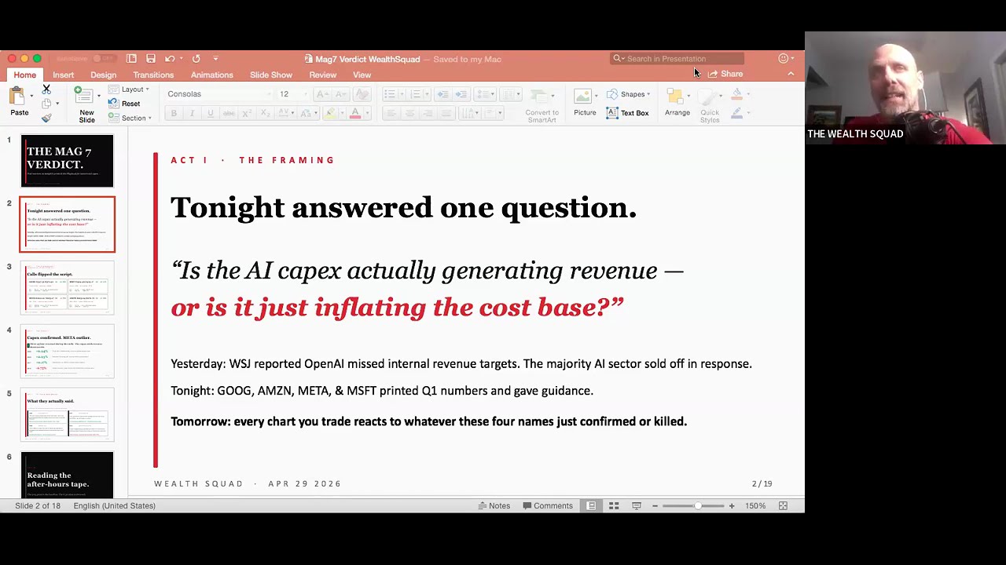This screenshot has height=565, width=1006.
Task: Toggle Underline formatting
Action: [210, 113]
